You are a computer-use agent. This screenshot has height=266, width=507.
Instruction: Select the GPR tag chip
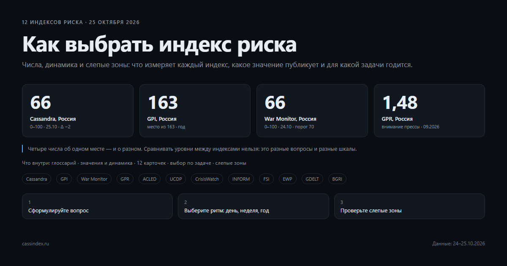(125, 179)
